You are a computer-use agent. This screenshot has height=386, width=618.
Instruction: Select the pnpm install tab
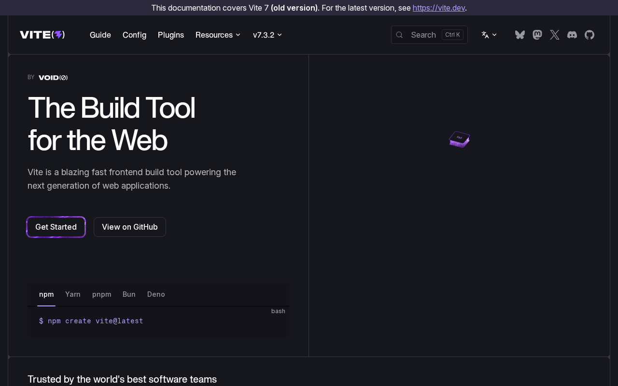pos(102,294)
